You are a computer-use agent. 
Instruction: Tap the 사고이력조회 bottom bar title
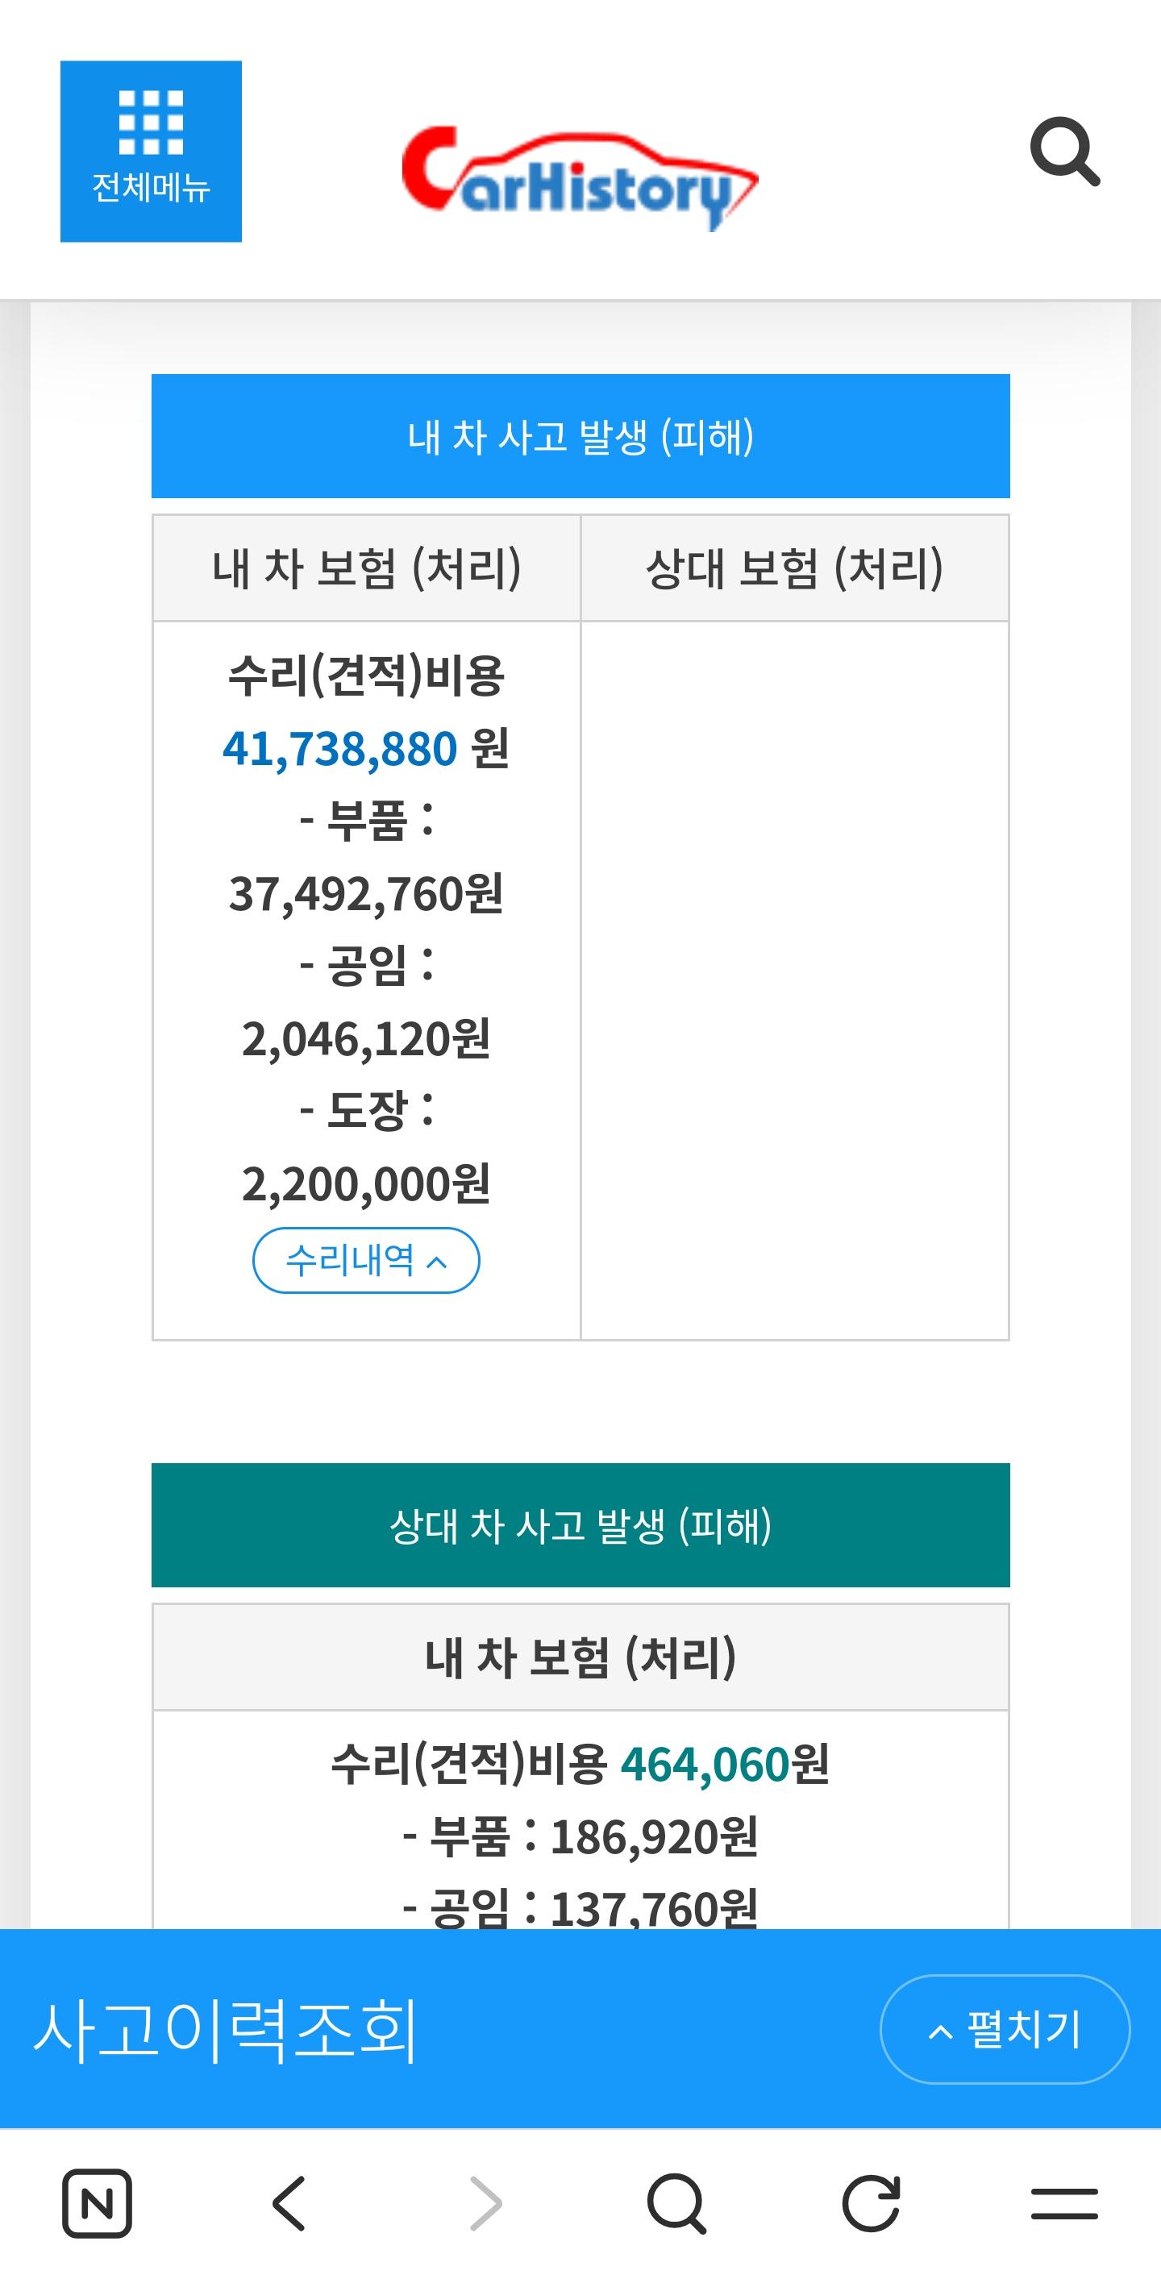[226, 2028]
